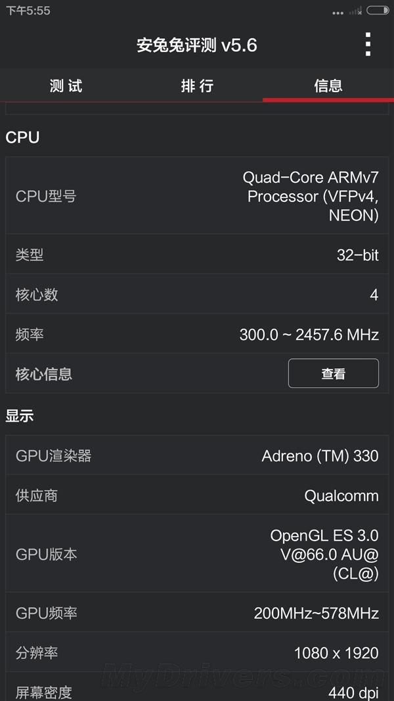This screenshot has height=701, width=394.
Task: Select the 分辨率 1080 x 1920 row
Action: click(197, 653)
